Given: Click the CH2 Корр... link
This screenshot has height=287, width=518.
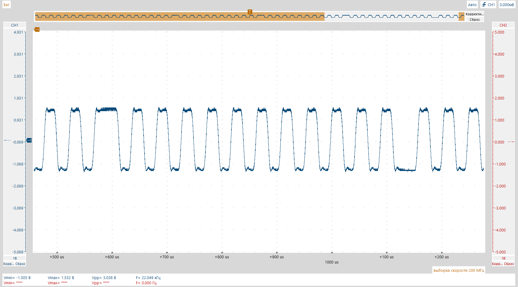Looking at the screenshot, I should 497,264.
